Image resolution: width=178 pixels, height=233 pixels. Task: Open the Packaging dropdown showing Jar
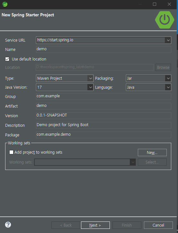[x=148, y=78]
